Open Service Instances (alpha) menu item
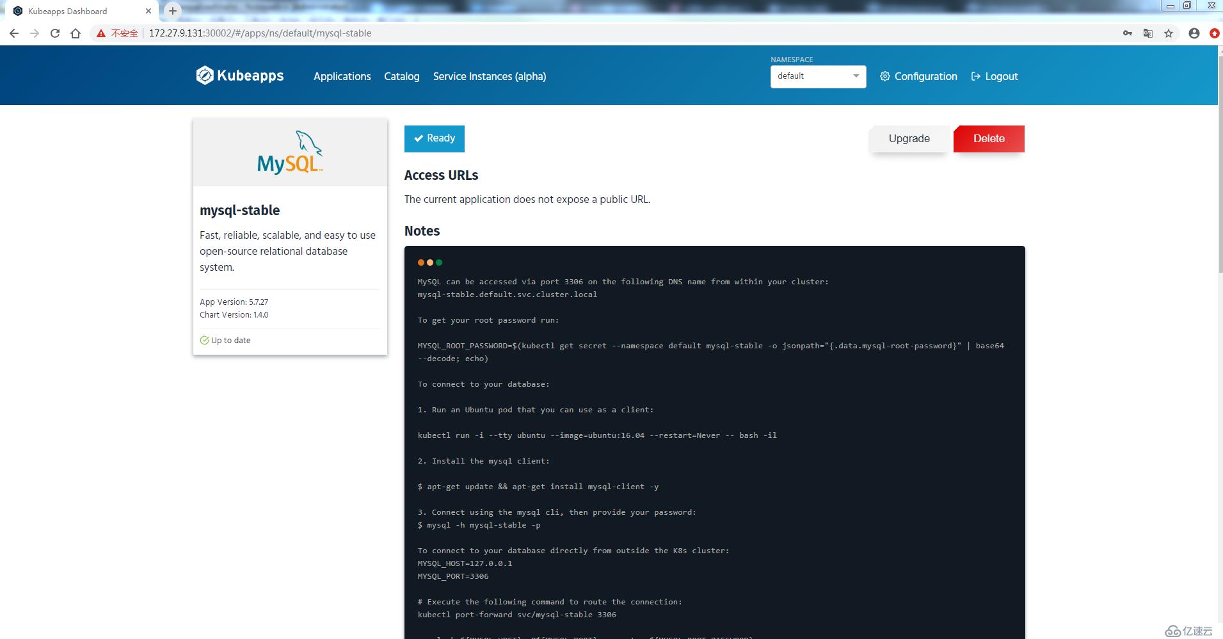 (x=490, y=76)
